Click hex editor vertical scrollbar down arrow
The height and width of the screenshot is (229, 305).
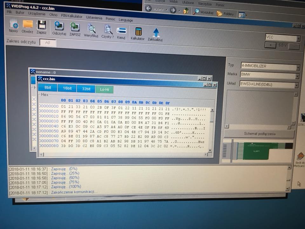click(x=210, y=150)
